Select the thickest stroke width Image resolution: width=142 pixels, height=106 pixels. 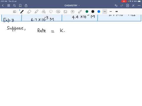pyautogui.click(x=117, y=11)
